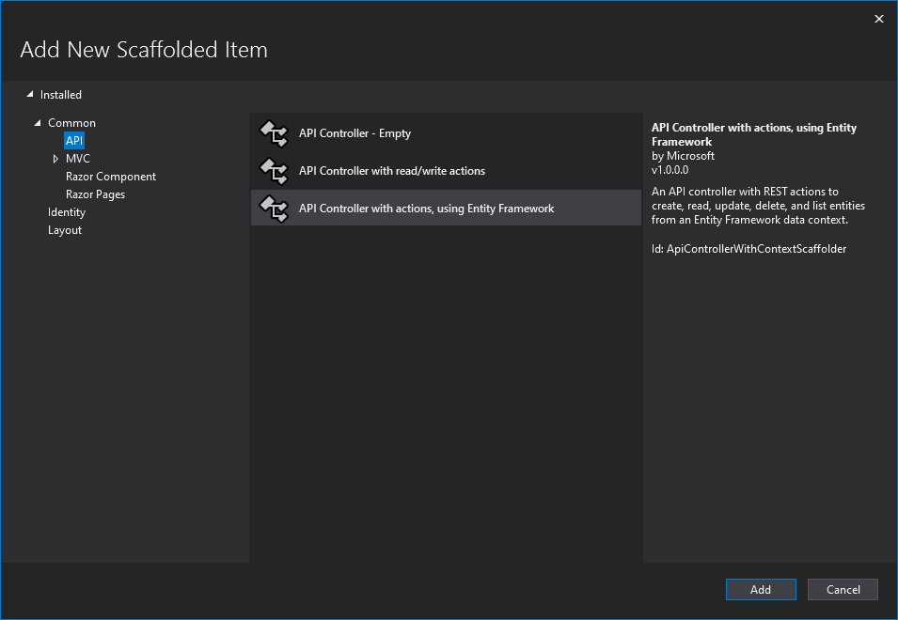This screenshot has width=898, height=620.
Task: Open the Razor Component category
Action: coord(111,177)
